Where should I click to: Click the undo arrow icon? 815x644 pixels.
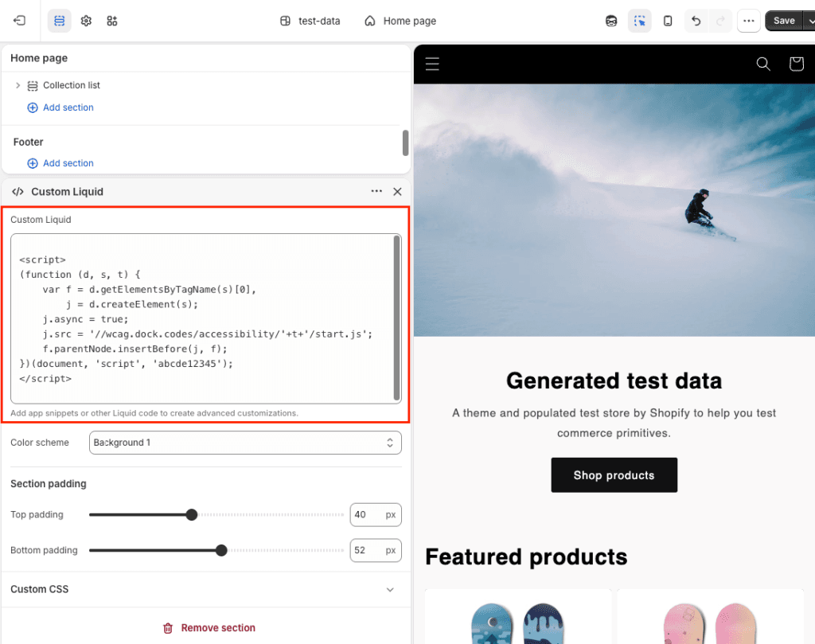[x=696, y=21]
